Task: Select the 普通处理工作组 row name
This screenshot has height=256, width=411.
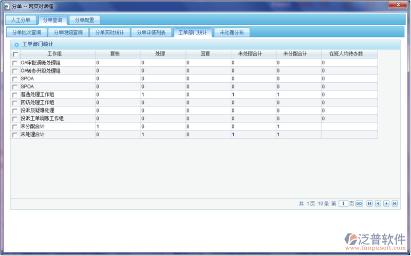Action: click(x=38, y=95)
